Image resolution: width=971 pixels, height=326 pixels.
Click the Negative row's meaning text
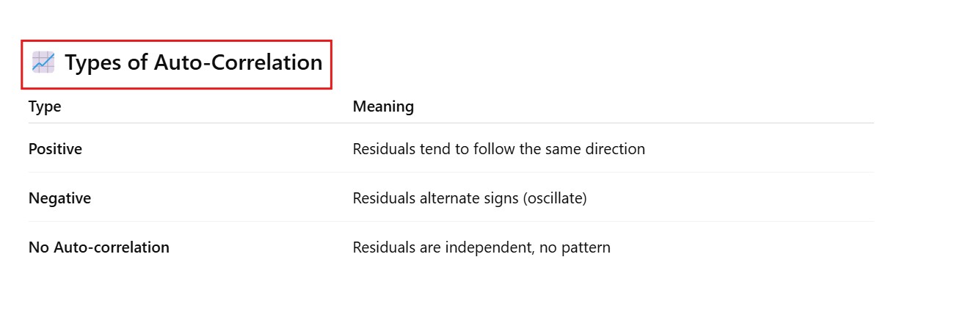[470, 198]
